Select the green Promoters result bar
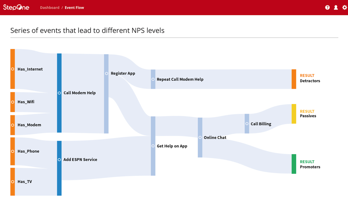The image size is (348, 198). pos(294,164)
